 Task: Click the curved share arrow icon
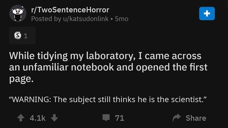[x=177, y=118]
